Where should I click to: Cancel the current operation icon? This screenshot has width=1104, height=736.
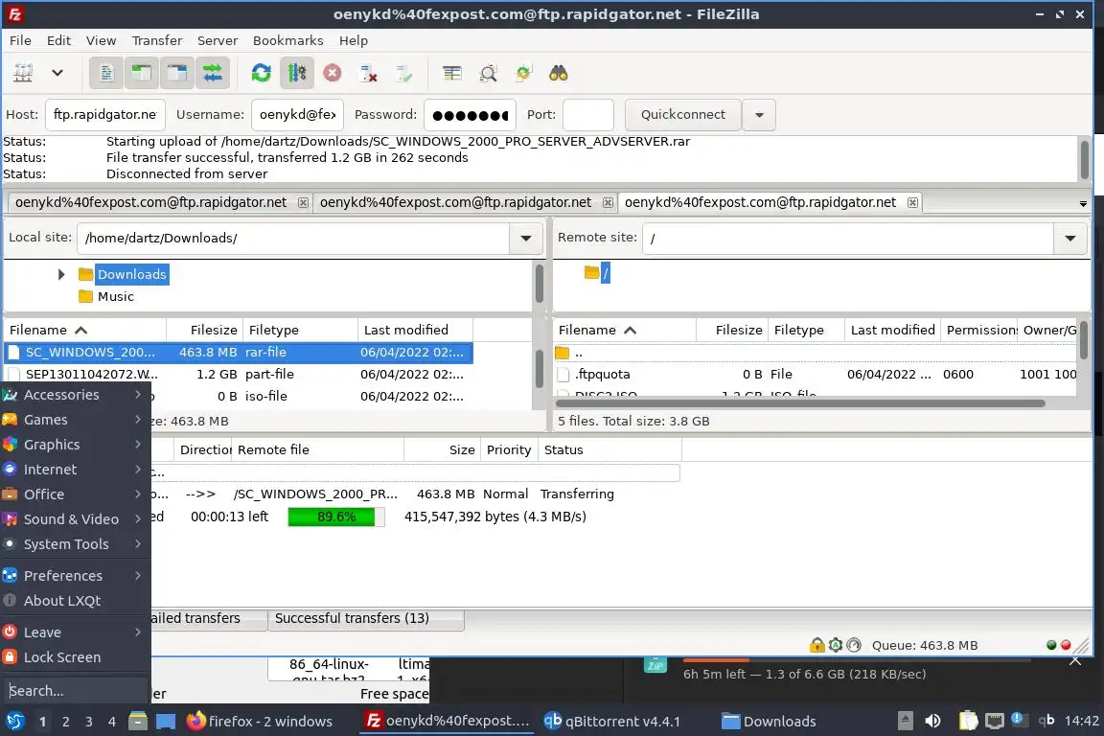coord(333,73)
